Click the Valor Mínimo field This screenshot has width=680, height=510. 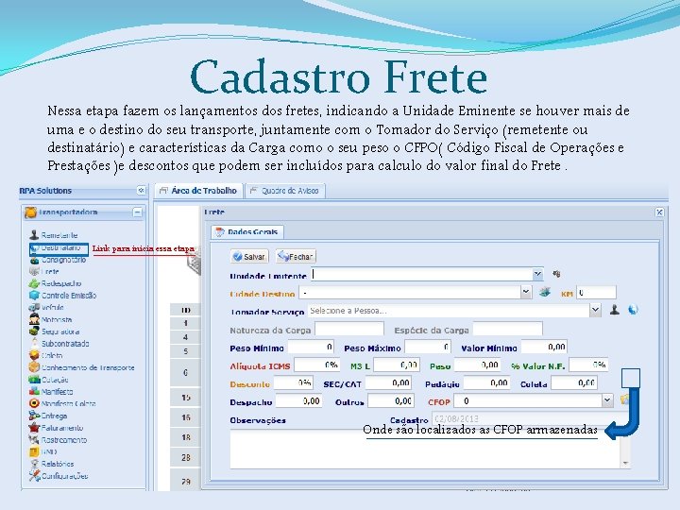(x=544, y=347)
